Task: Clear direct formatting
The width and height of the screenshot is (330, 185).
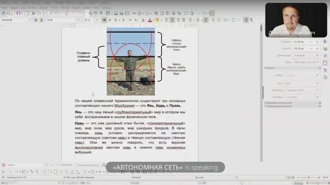Action: 143,20
